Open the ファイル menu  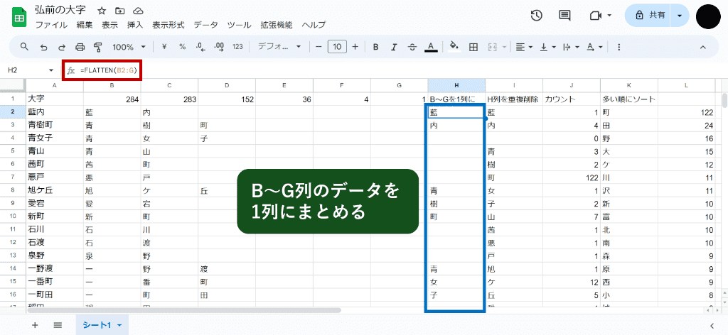(x=51, y=25)
